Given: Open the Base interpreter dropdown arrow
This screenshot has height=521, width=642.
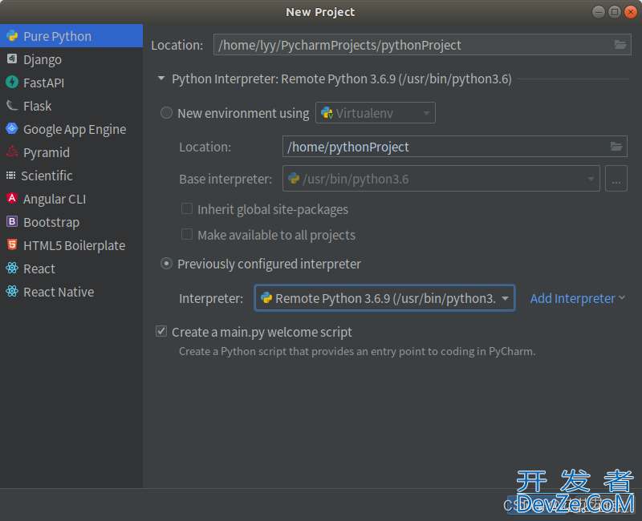Looking at the screenshot, I should pyautogui.click(x=591, y=179).
